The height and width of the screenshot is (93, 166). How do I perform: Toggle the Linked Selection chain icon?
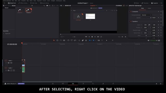click(83, 40)
